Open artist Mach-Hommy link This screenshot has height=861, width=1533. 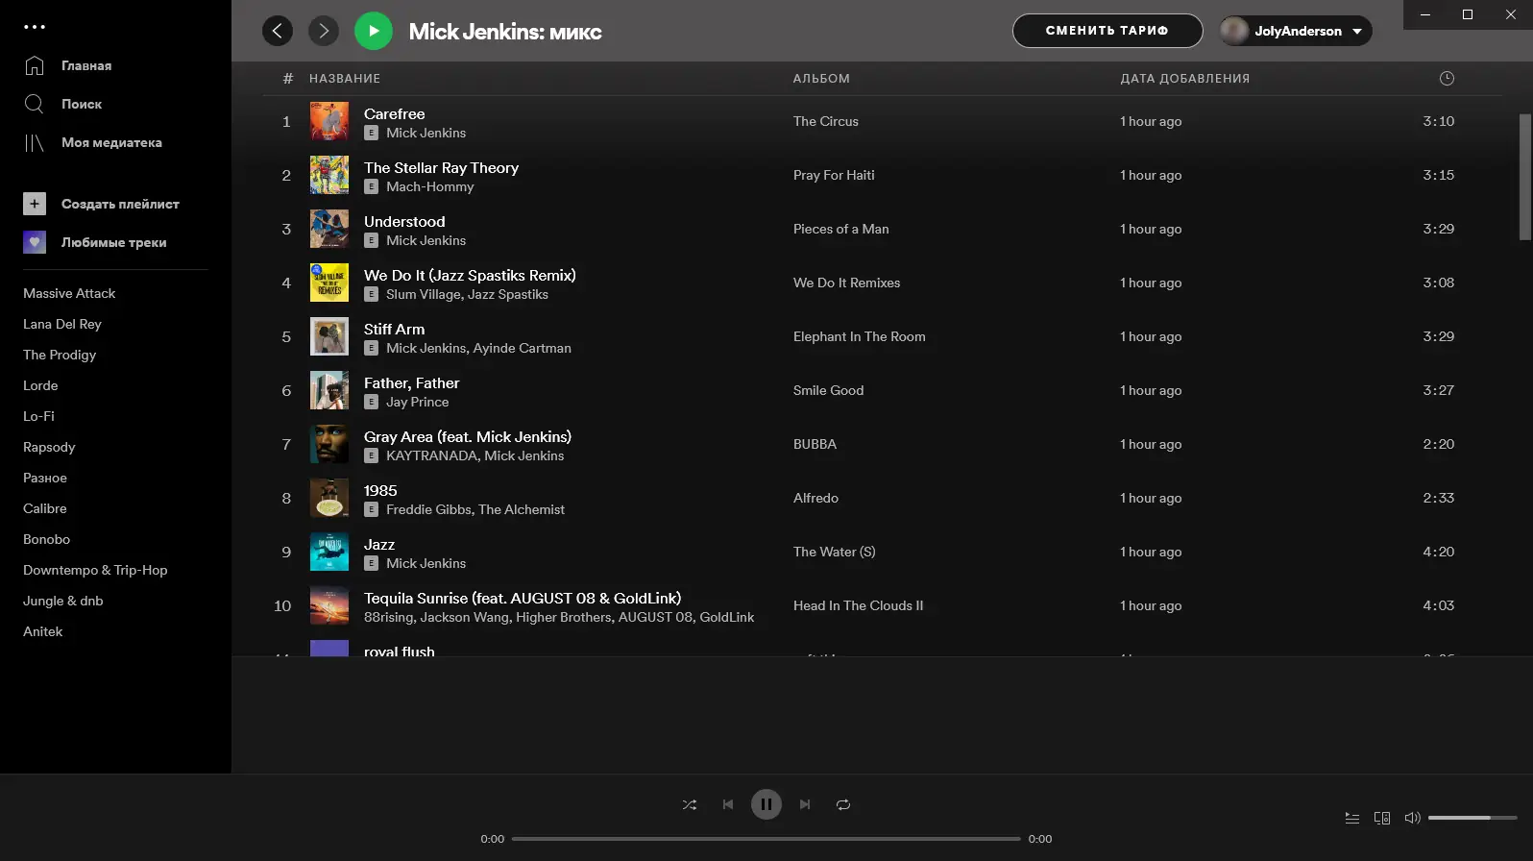430,186
